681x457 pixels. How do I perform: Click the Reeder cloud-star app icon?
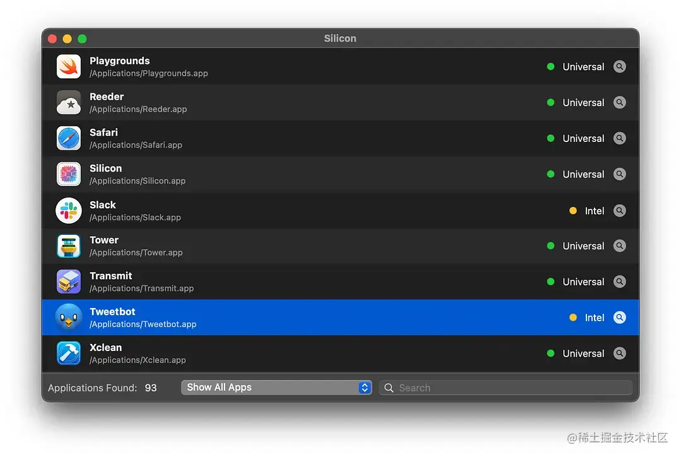[x=69, y=102]
